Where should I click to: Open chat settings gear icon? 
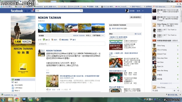point(174,91)
